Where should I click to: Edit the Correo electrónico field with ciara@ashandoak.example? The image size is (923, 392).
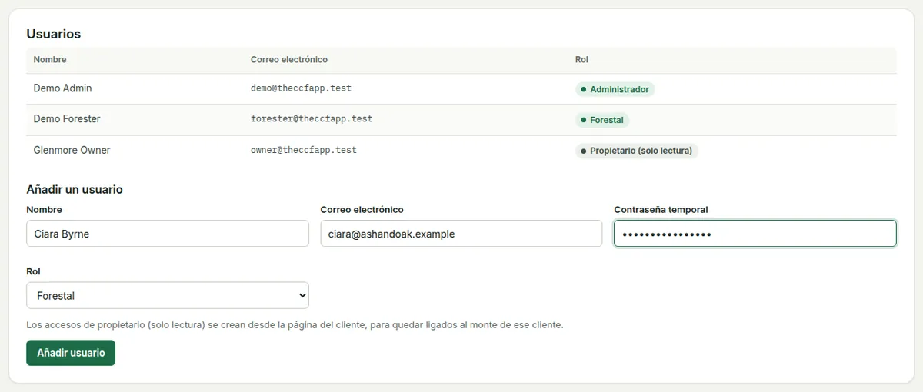461,234
